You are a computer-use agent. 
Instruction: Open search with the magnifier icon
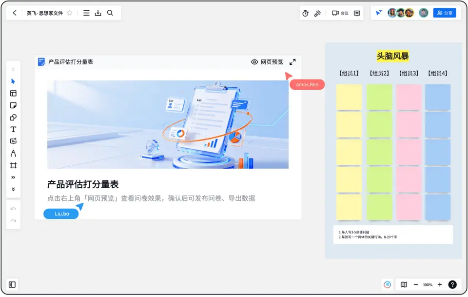110,13
